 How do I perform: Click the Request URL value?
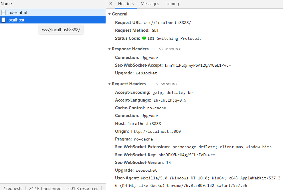pyautogui.click(x=167, y=23)
